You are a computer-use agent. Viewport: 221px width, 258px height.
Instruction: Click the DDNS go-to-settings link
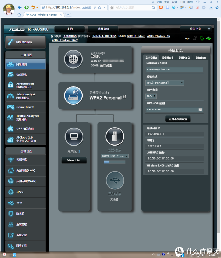click(106, 65)
